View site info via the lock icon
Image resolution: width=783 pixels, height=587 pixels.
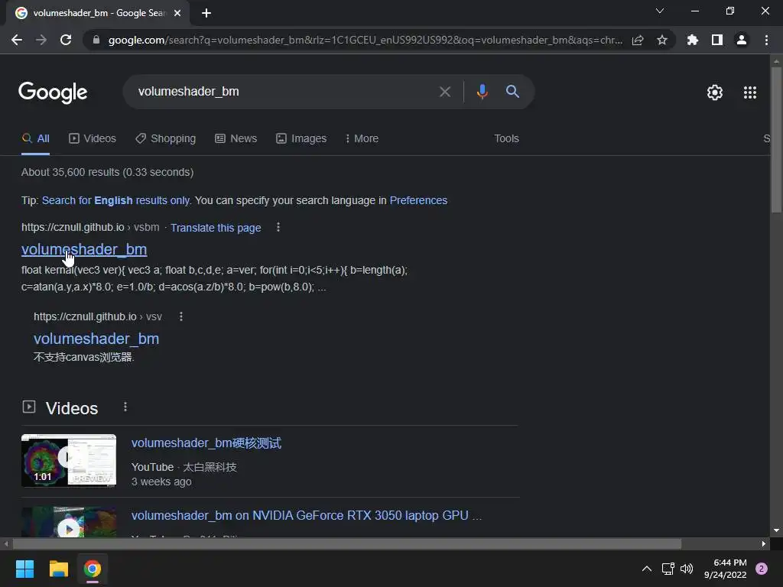click(96, 40)
